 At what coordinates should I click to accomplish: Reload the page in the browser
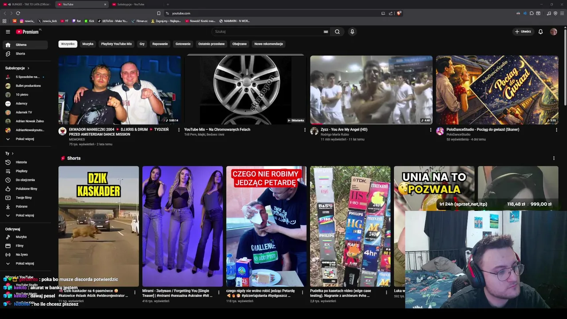click(x=18, y=13)
